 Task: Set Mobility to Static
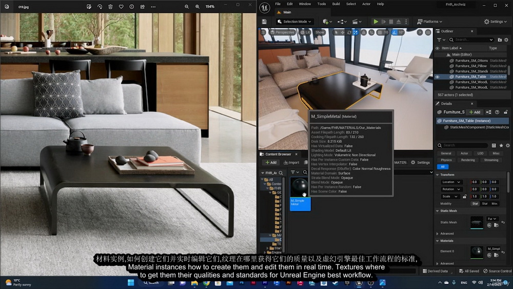coord(475,204)
